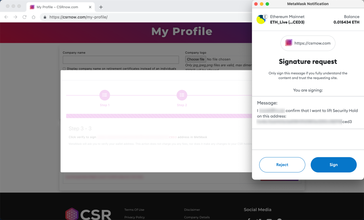Click the browser back arrow
Screen dimensions: 364x220
tap(6, 17)
